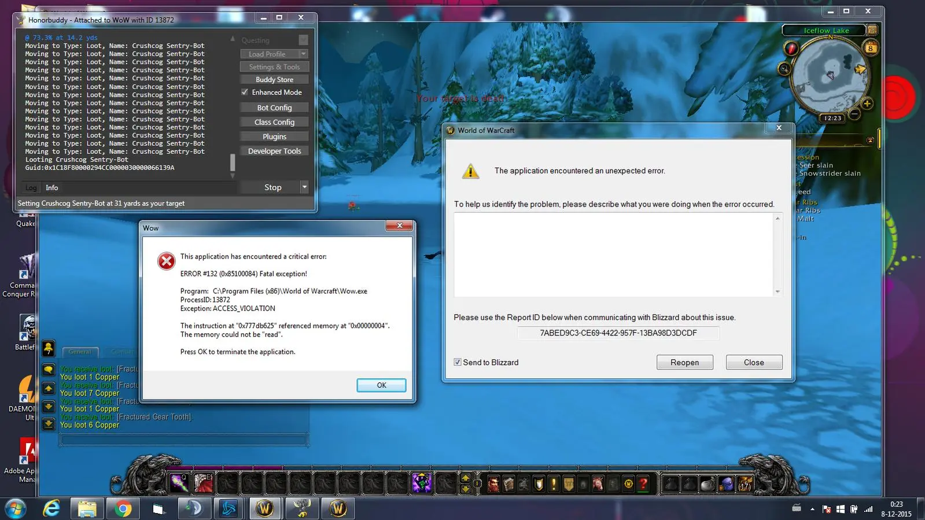
Task: Click Close button in error reporter
Action: (x=754, y=363)
